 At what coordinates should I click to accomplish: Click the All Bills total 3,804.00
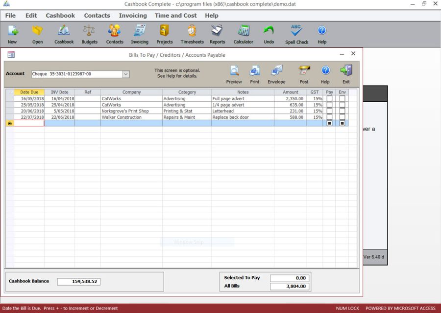[x=290, y=286]
